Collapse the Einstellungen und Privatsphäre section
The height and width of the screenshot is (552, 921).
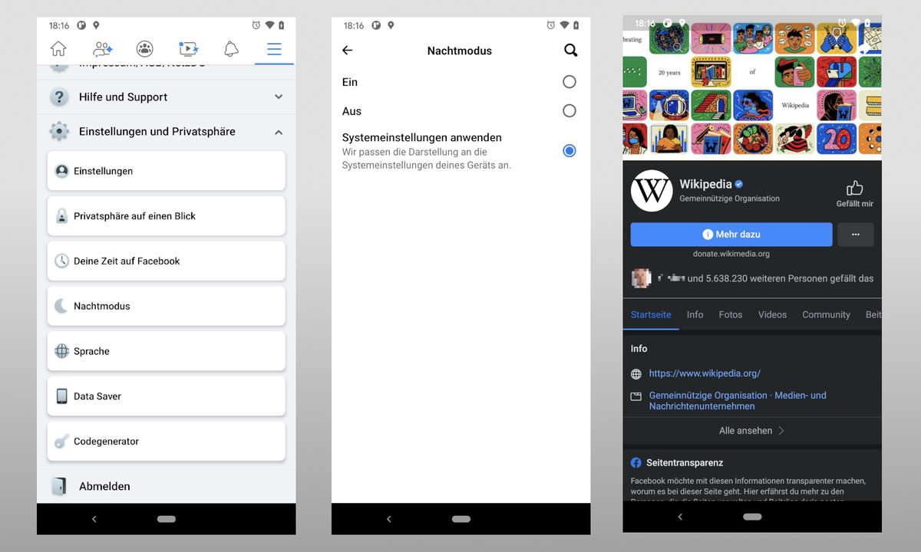pyautogui.click(x=279, y=132)
